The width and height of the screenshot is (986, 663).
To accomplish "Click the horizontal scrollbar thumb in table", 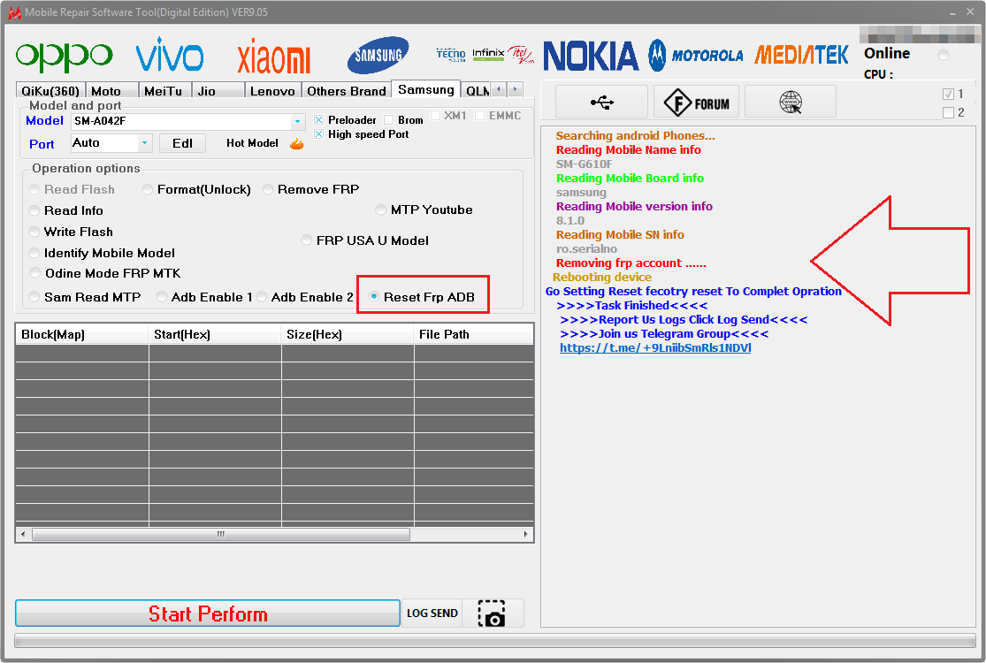I will 221,534.
